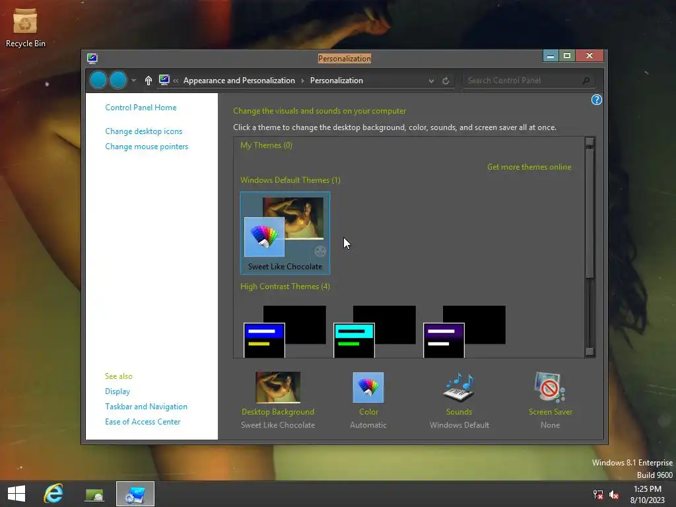Click the Personalization window title icon
The height and width of the screenshot is (507, 676).
point(92,58)
